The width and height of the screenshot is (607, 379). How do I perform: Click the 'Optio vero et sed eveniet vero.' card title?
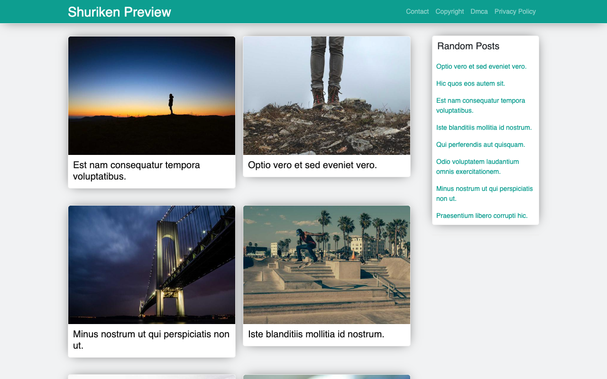point(312,165)
